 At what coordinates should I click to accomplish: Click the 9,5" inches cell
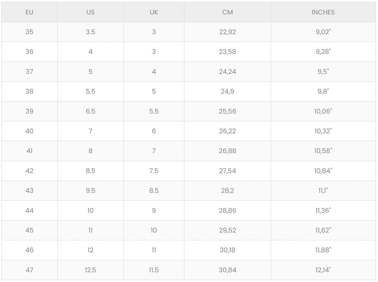323,71
